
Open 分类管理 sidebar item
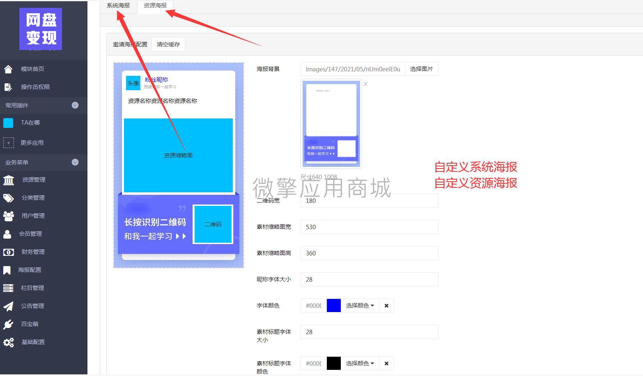33,198
